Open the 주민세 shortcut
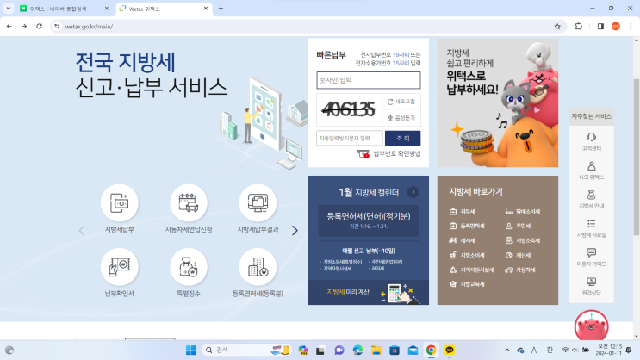640x360 pixels. pyautogui.click(x=518, y=226)
